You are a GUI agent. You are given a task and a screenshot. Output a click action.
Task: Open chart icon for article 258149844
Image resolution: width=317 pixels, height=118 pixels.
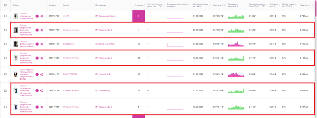(x=41, y=107)
